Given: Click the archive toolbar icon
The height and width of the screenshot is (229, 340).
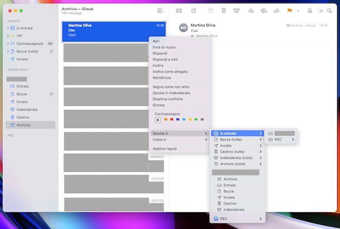Looking at the screenshot, I should pyautogui.click(x=211, y=11).
